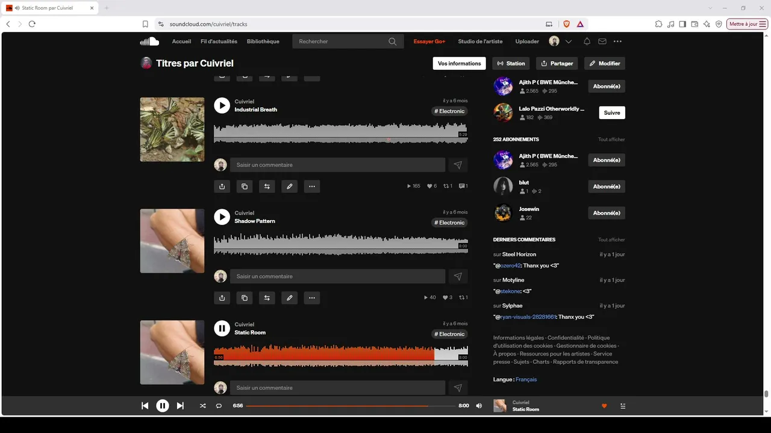
Task: Open the header three-dots settings menu
Action: coord(617,41)
